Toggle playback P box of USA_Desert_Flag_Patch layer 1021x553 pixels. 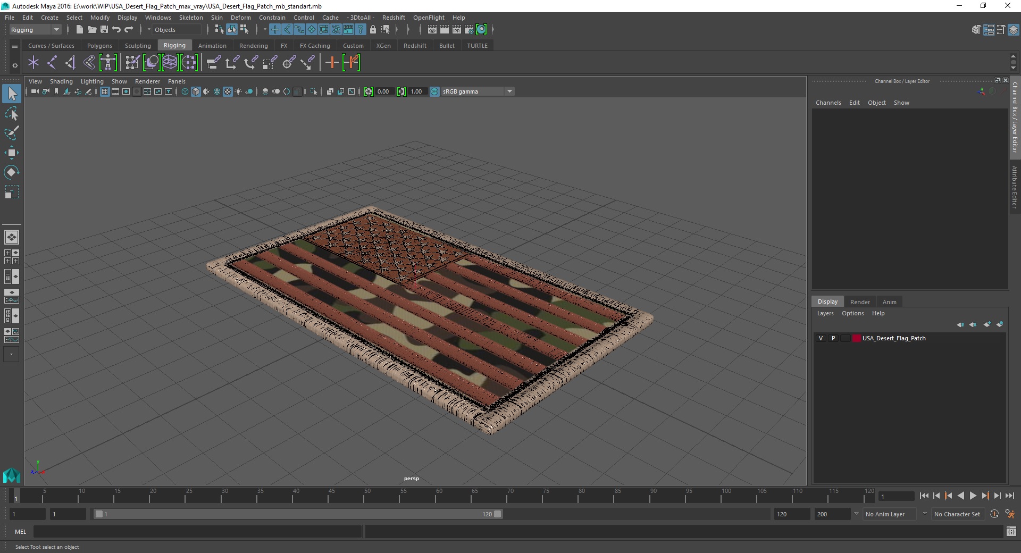coord(833,338)
